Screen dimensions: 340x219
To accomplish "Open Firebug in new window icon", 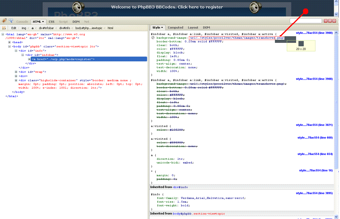I will click(x=330, y=21).
